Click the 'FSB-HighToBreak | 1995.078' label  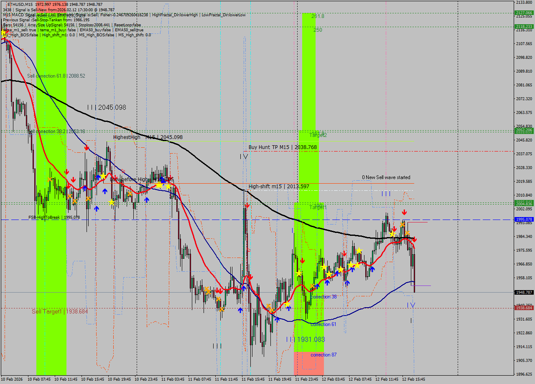pyautogui.click(x=53, y=217)
